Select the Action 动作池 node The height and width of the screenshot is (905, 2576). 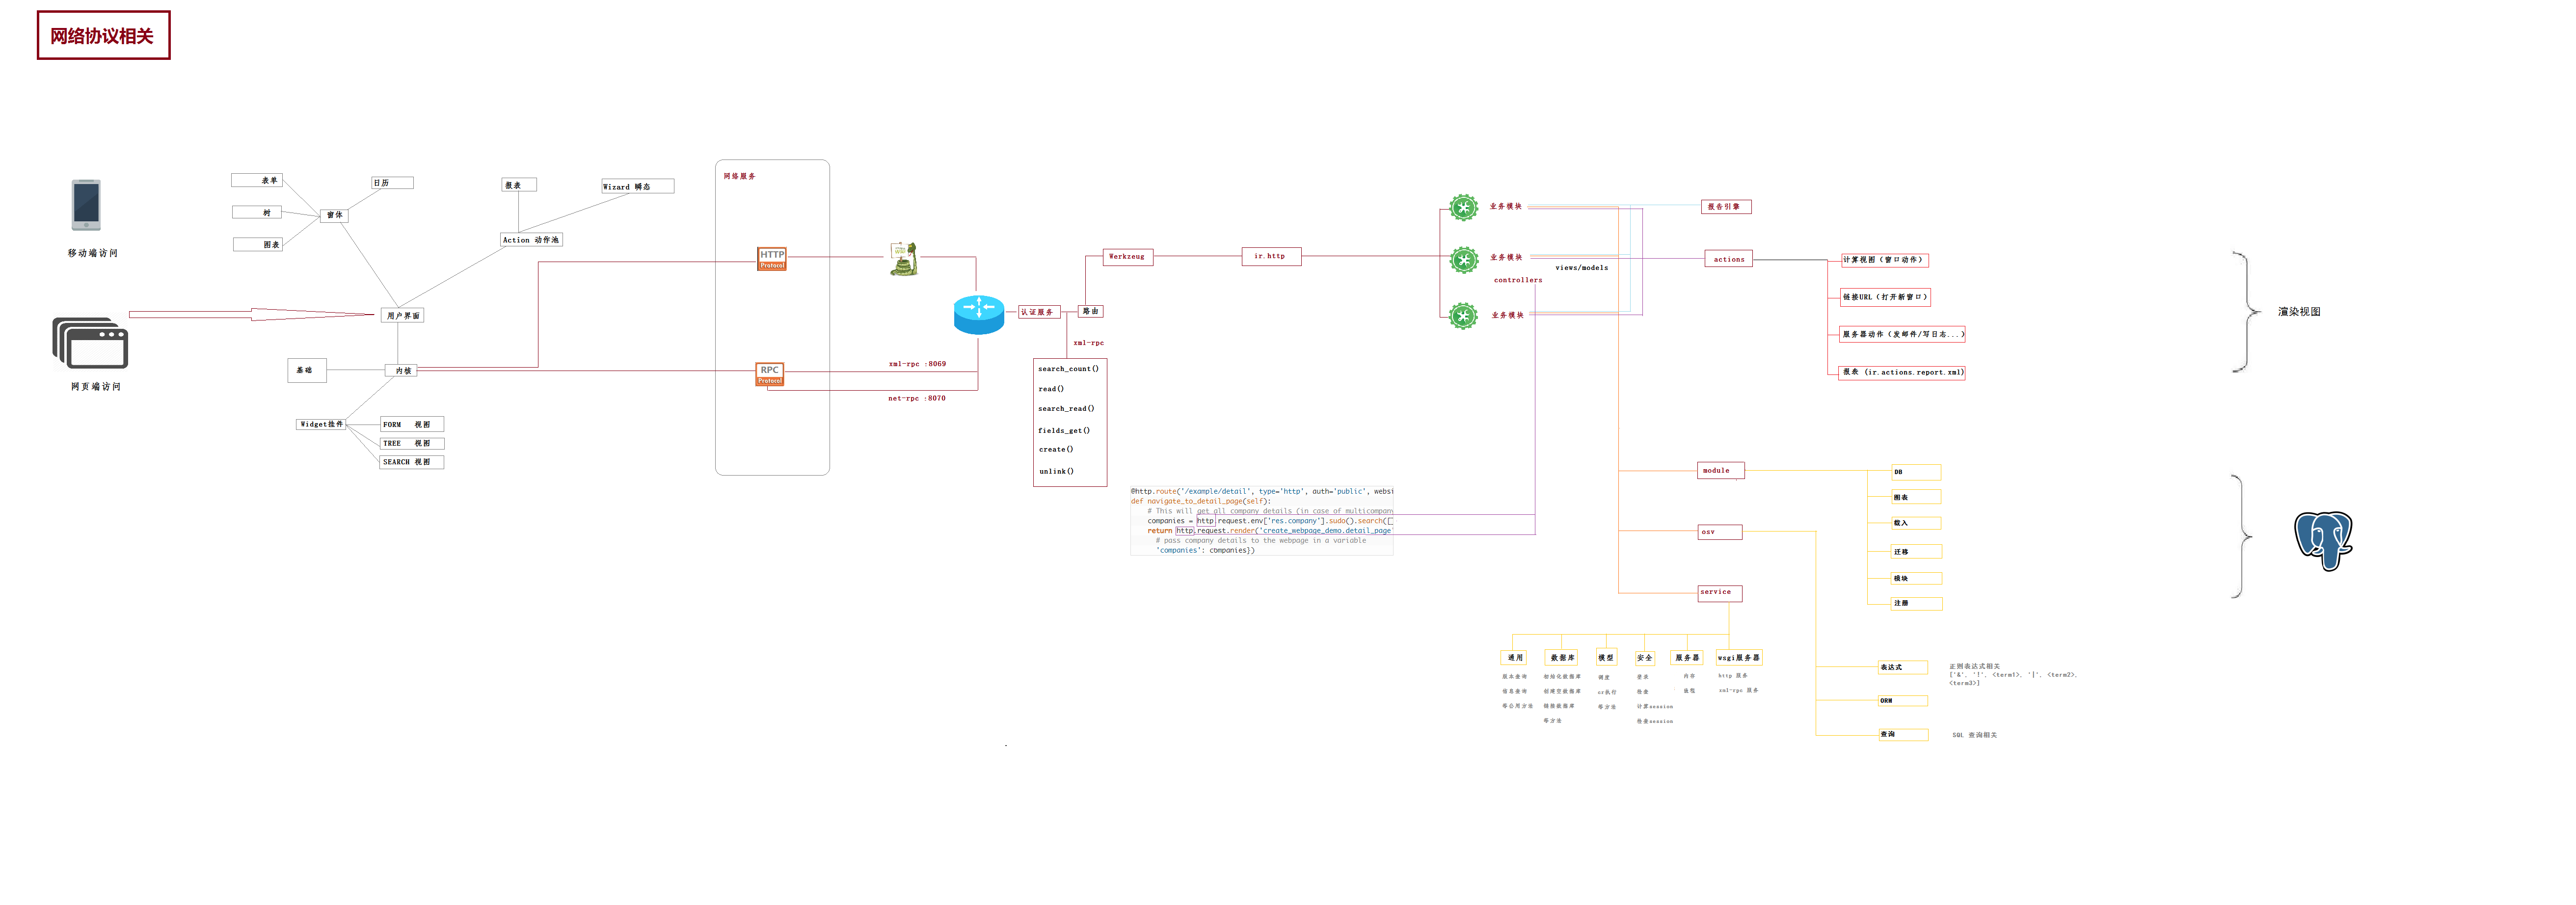532,239
